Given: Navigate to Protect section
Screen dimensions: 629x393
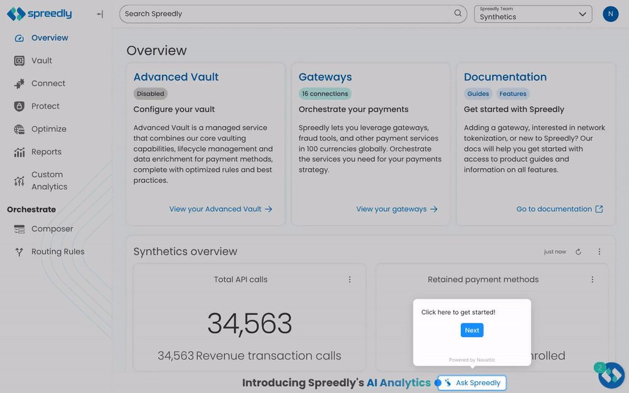Looking at the screenshot, I should pyautogui.click(x=45, y=106).
